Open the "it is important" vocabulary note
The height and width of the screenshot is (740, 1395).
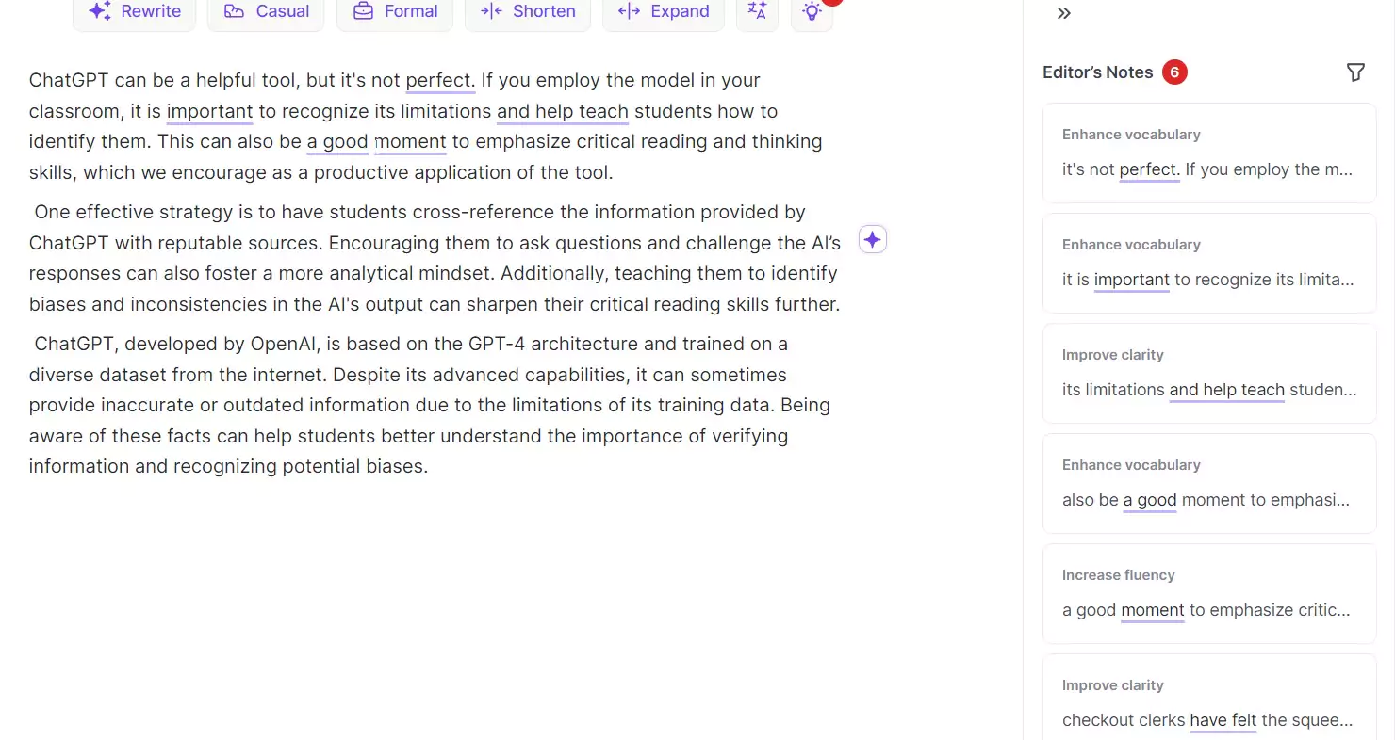[x=1209, y=264]
